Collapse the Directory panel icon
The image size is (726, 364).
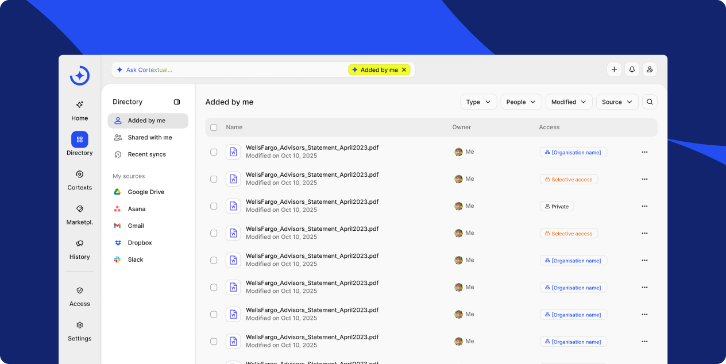click(x=177, y=102)
